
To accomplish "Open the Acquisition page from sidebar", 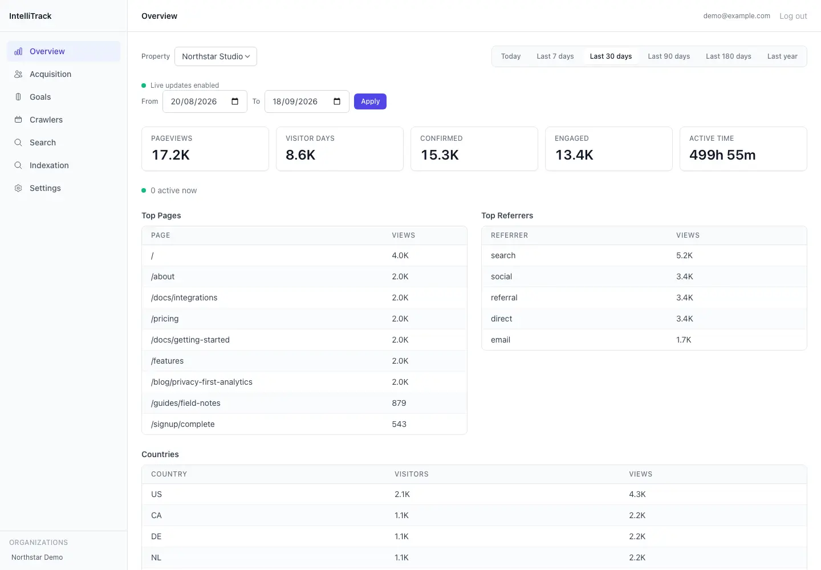I will 64,74.
